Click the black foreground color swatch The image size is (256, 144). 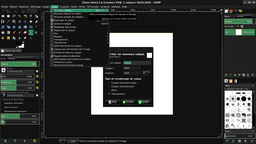(19, 44)
